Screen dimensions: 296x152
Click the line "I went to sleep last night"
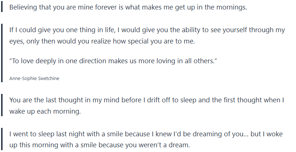tap(147, 134)
